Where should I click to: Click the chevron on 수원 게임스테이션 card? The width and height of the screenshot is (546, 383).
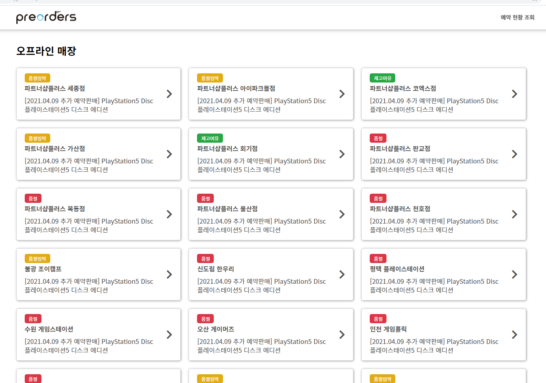click(x=170, y=335)
